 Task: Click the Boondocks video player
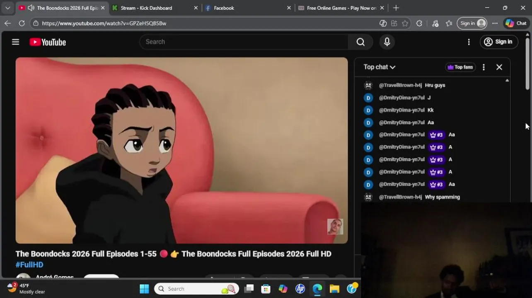click(x=181, y=150)
